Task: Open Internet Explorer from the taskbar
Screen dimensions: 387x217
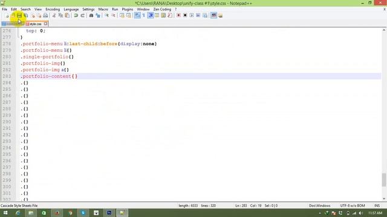Action: tap(18, 213)
